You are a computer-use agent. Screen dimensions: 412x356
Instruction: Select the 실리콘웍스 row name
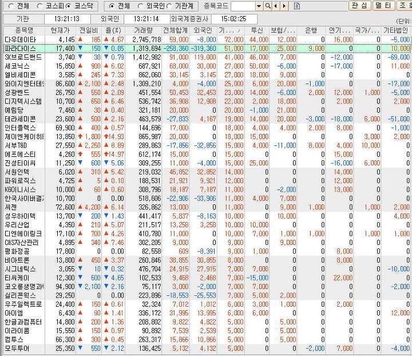20,295
